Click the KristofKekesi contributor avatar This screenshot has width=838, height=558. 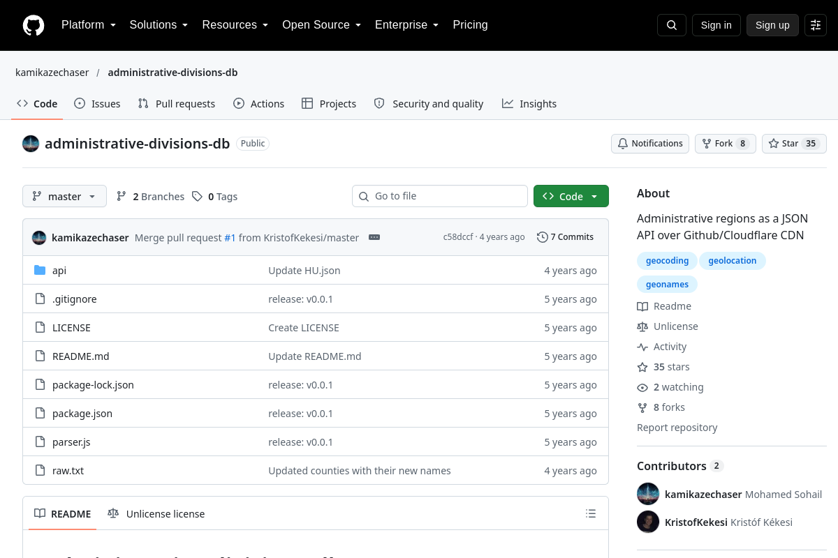click(x=648, y=522)
